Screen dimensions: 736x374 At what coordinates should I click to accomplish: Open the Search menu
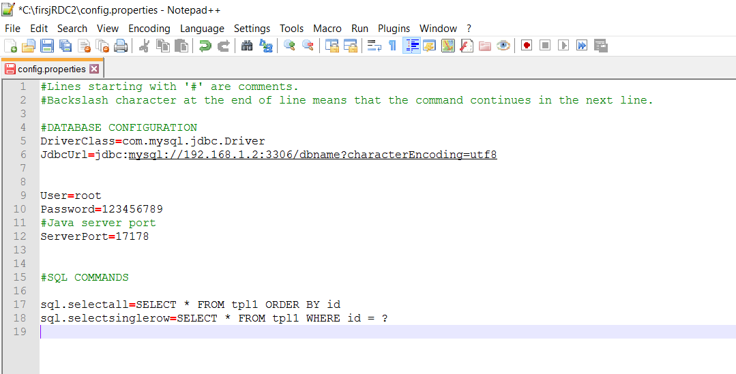pyautogui.click(x=72, y=29)
